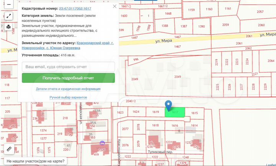The width and height of the screenshot is (276, 166).
Task: Click the email input field
Action: pos(68,67)
